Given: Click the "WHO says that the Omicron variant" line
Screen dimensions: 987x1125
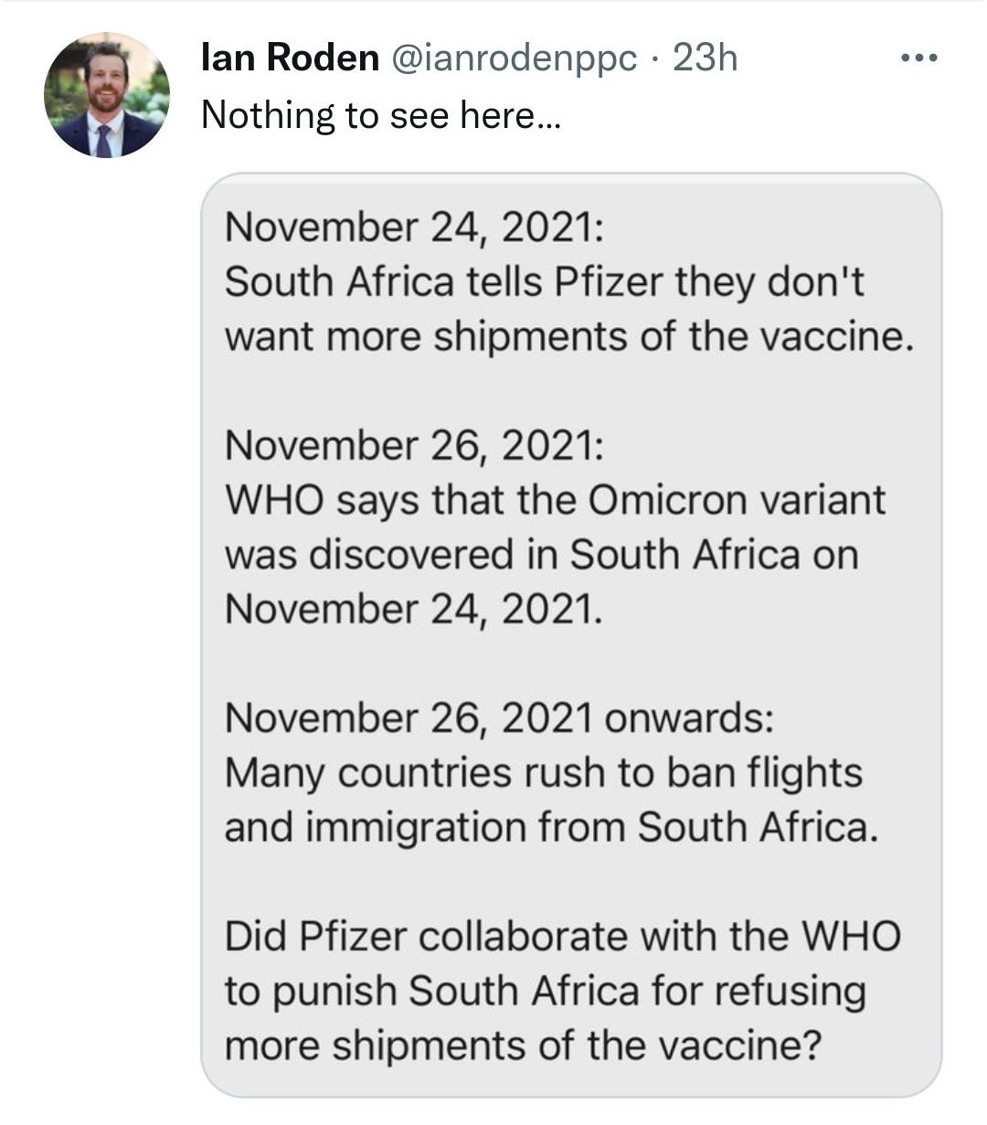Looking at the screenshot, I should 556,500.
